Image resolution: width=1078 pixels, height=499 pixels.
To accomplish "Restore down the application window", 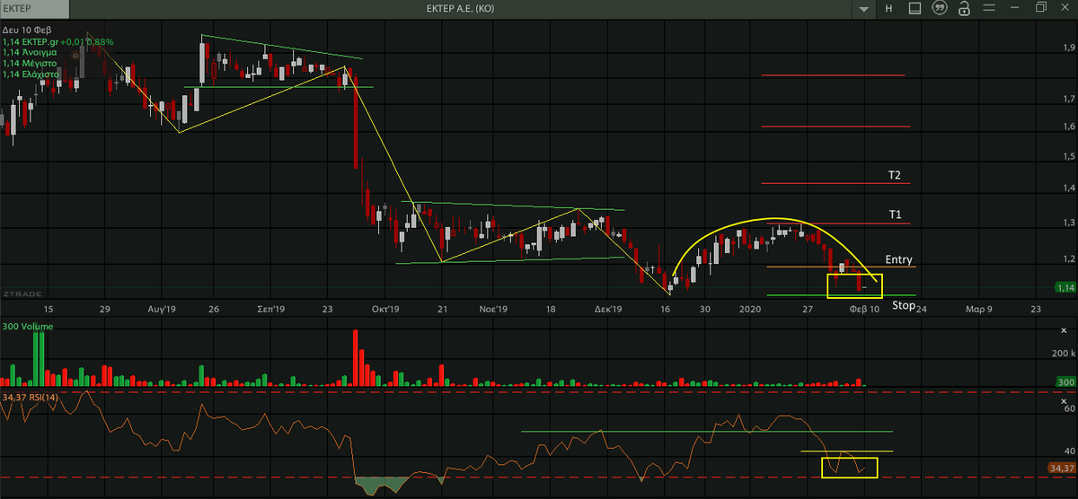I will (x=1040, y=8).
